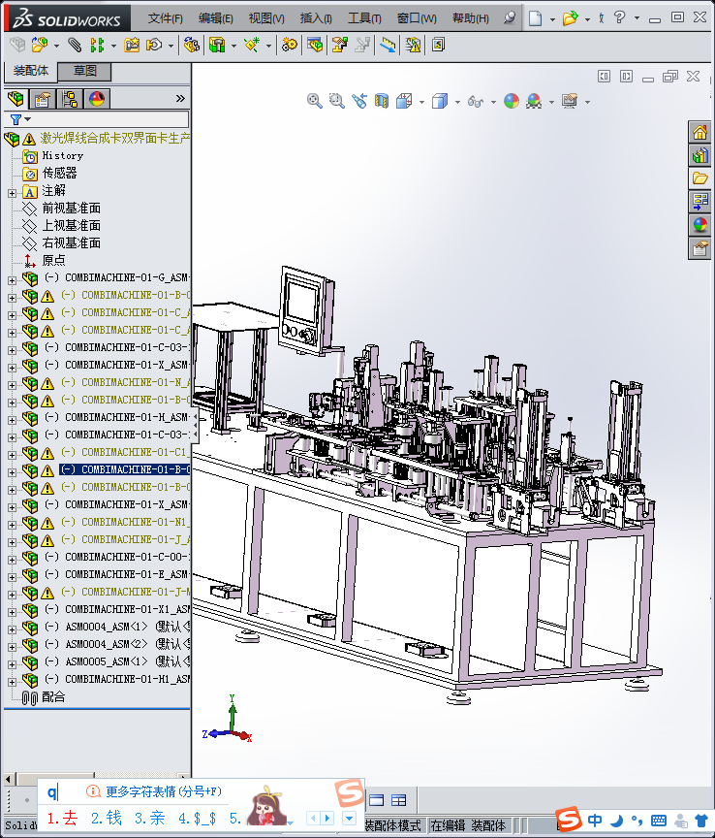Expand the ASM0005_ASM<1> tree node
Screen dimensions: 715x838
12,664
